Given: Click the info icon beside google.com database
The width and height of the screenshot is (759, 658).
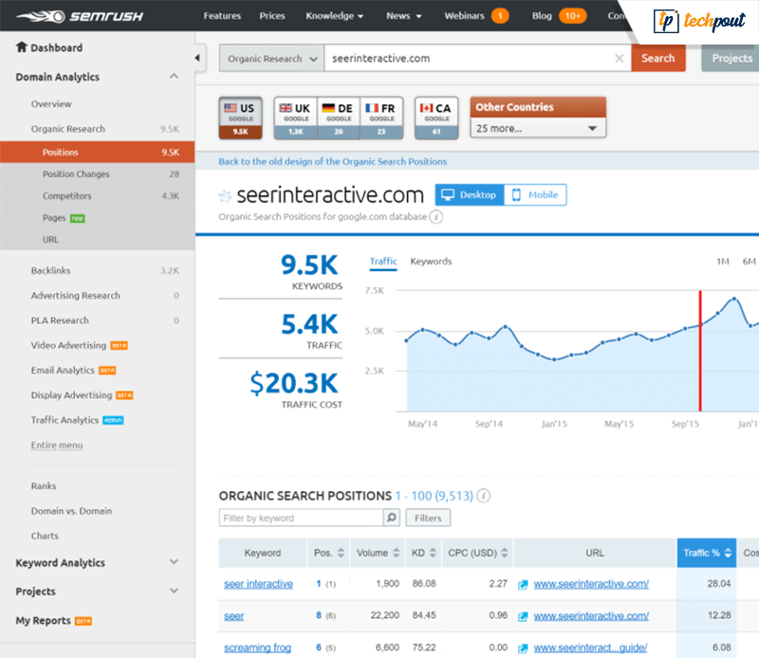Looking at the screenshot, I should (436, 217).
